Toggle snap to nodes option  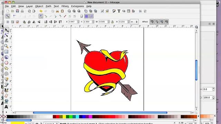click(41, 16)
